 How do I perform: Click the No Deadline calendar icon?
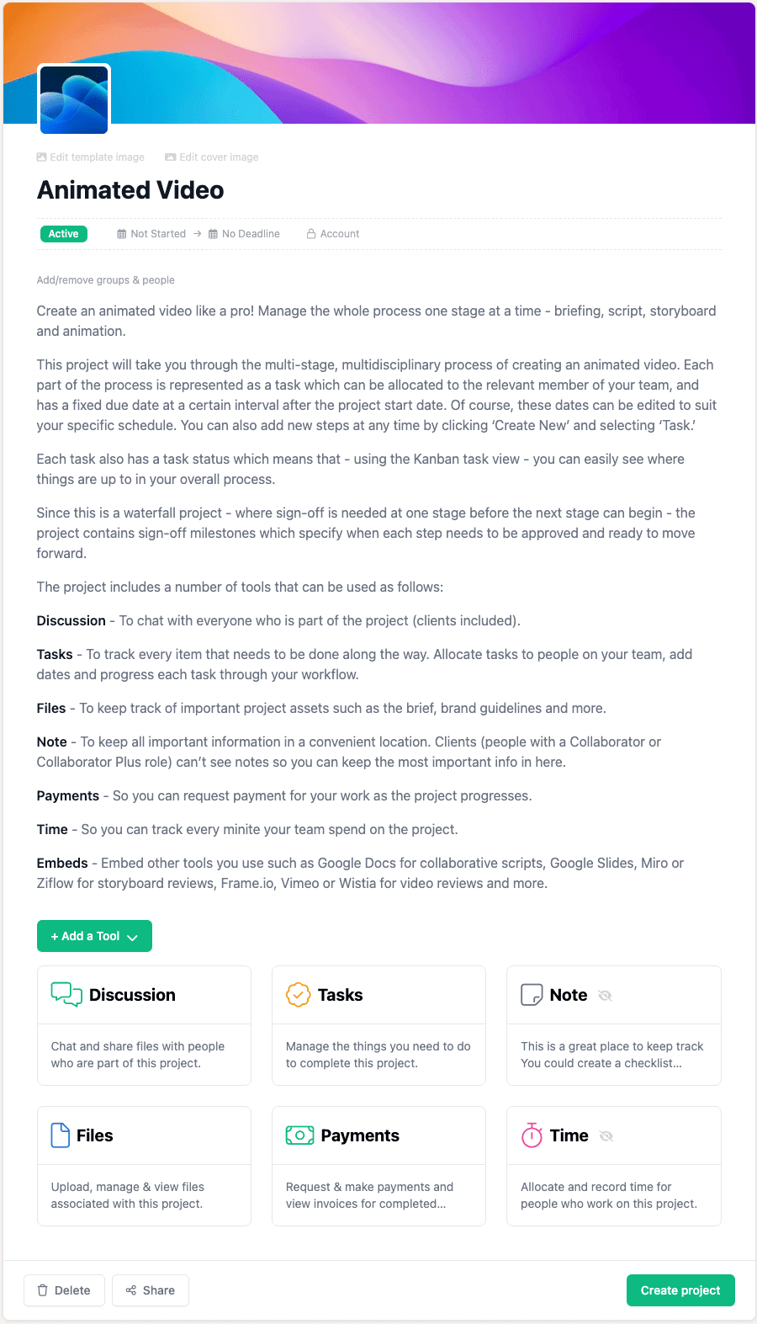pyautogui.click(x=213, y=234)
